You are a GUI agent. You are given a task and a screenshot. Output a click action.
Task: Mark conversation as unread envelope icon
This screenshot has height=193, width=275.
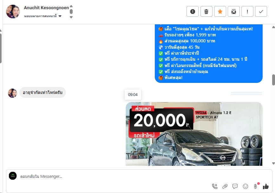point(234,12)
